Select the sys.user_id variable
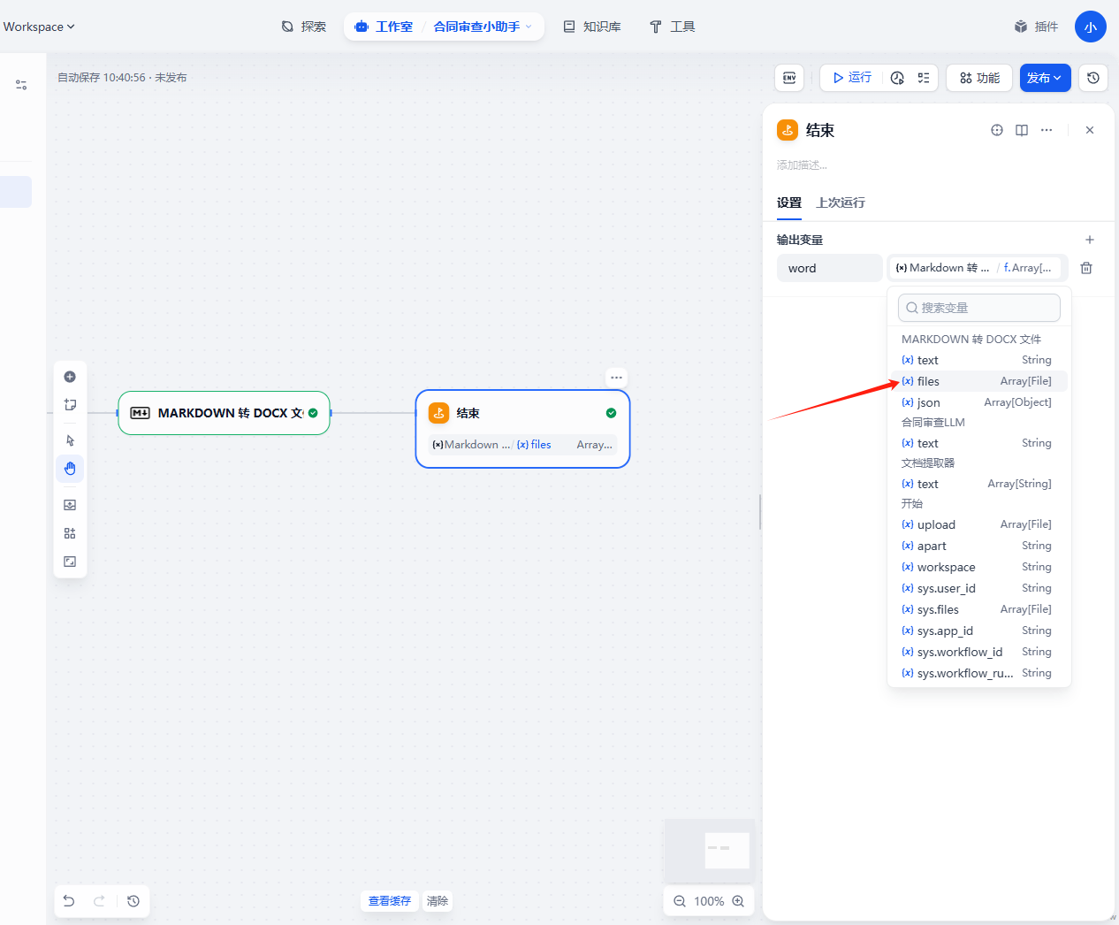The image size is (1119, 925). (979, 588)
